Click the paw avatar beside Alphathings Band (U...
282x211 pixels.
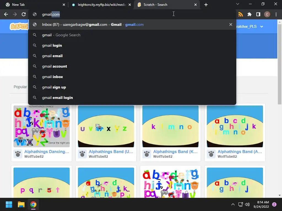82,154
